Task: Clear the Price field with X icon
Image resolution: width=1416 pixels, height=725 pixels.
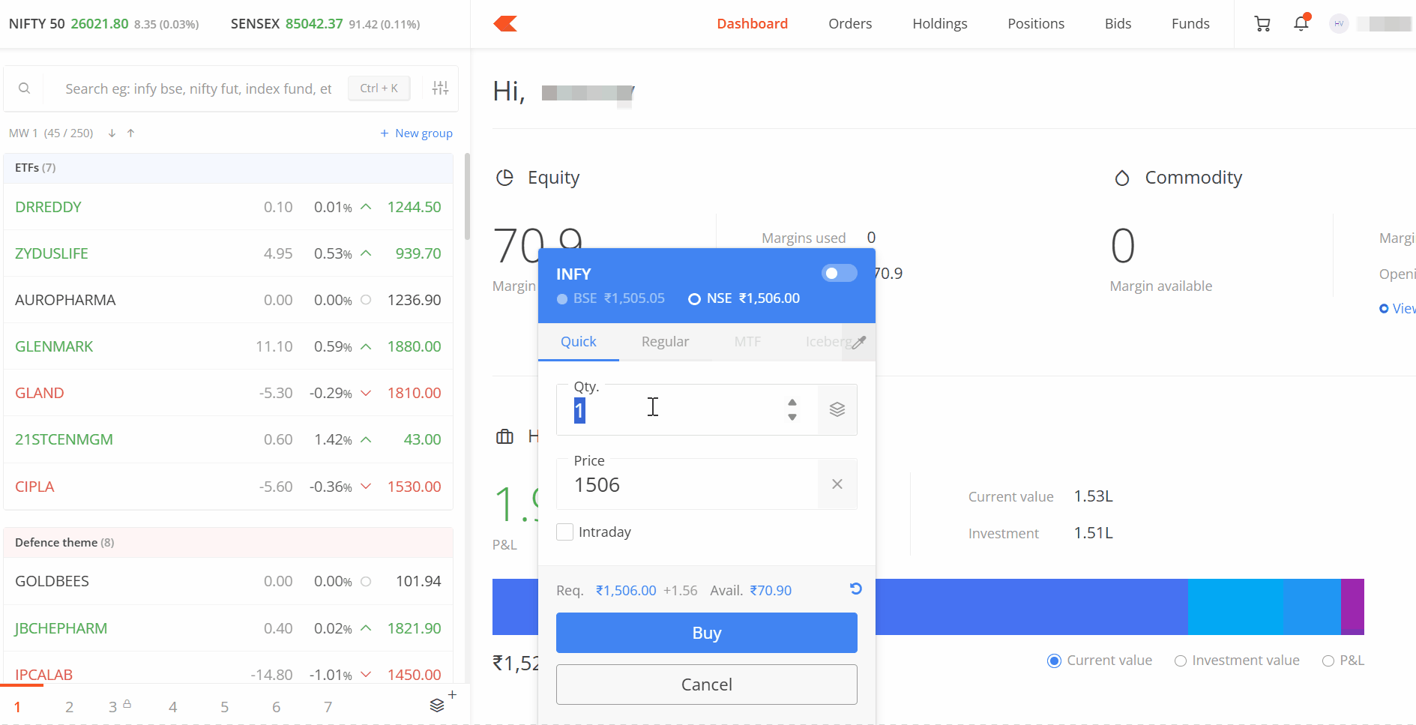Action: tap(837, 484)
